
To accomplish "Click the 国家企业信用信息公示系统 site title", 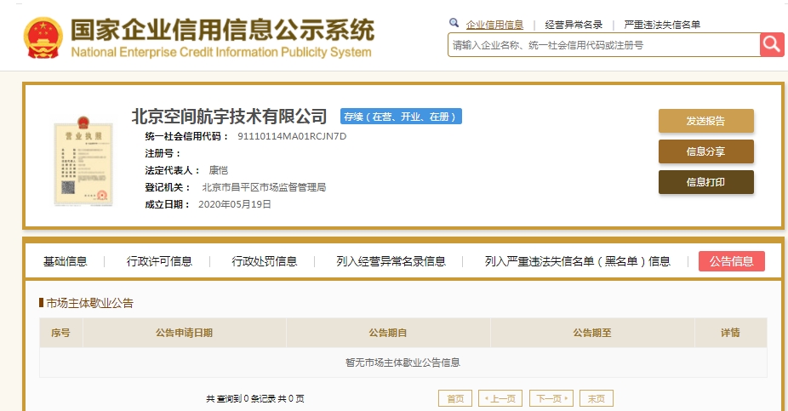I will (x=223, y=30).
